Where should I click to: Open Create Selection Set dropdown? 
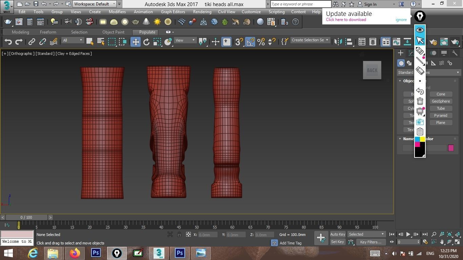pos(310,40)
